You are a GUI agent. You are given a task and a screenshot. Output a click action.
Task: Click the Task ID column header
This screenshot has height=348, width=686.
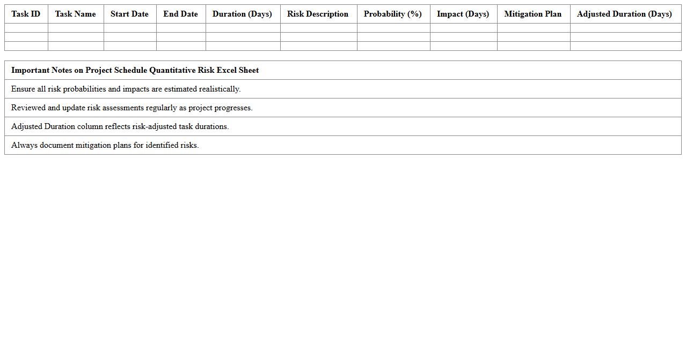click(x=26, y=14)
